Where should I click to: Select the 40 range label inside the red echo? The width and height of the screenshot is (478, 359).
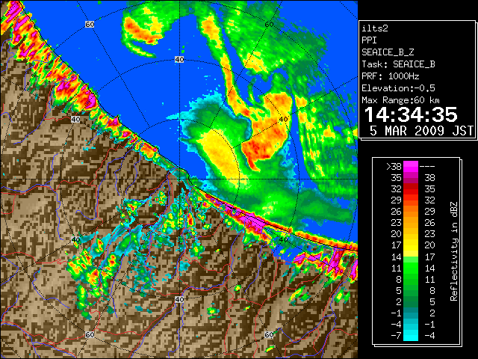[x=283, y=120]
